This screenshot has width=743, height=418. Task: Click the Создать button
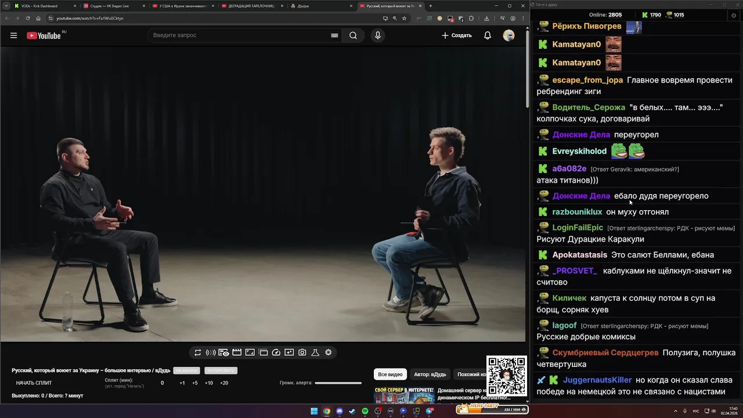coord(456,35)
